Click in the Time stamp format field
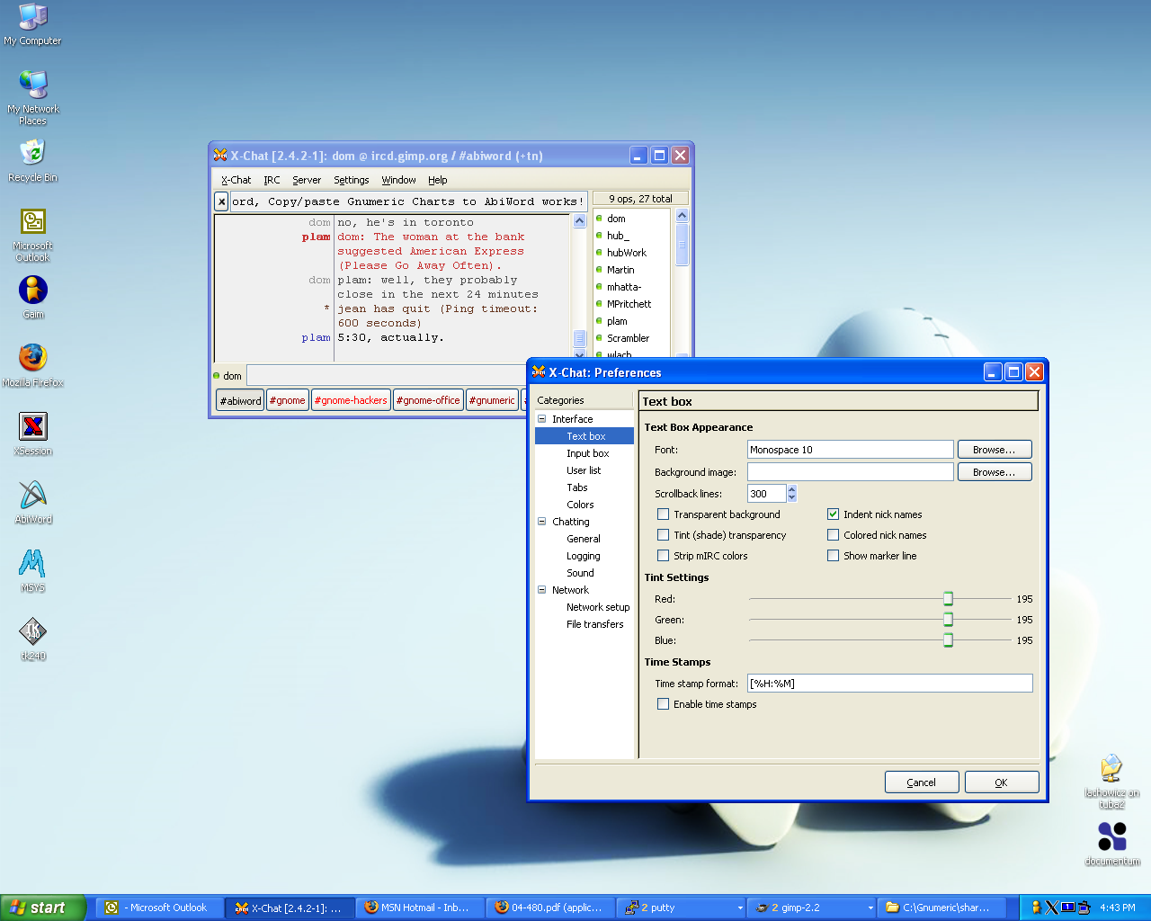Viewport: 1151px width, 921px height. (x=889, y=684)
